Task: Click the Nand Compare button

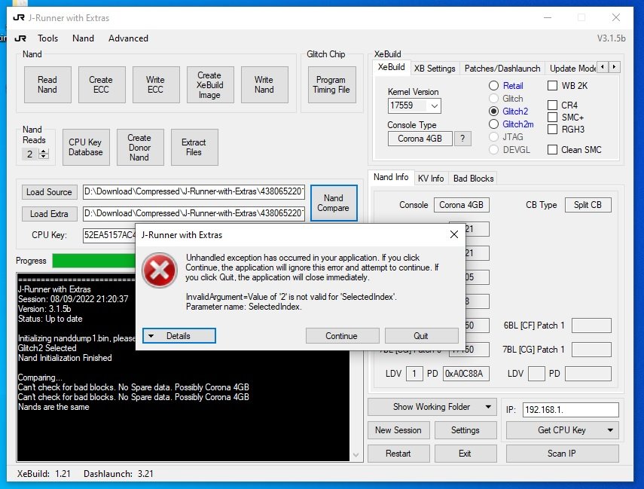Action: [334, 203]
